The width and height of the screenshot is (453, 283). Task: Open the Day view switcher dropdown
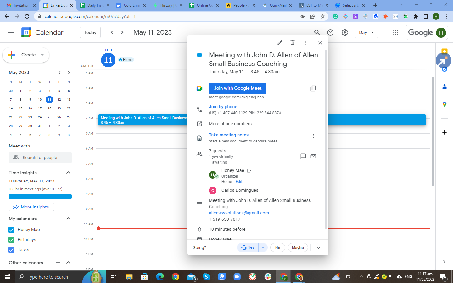pyautogui.click(x=366, y=32)
